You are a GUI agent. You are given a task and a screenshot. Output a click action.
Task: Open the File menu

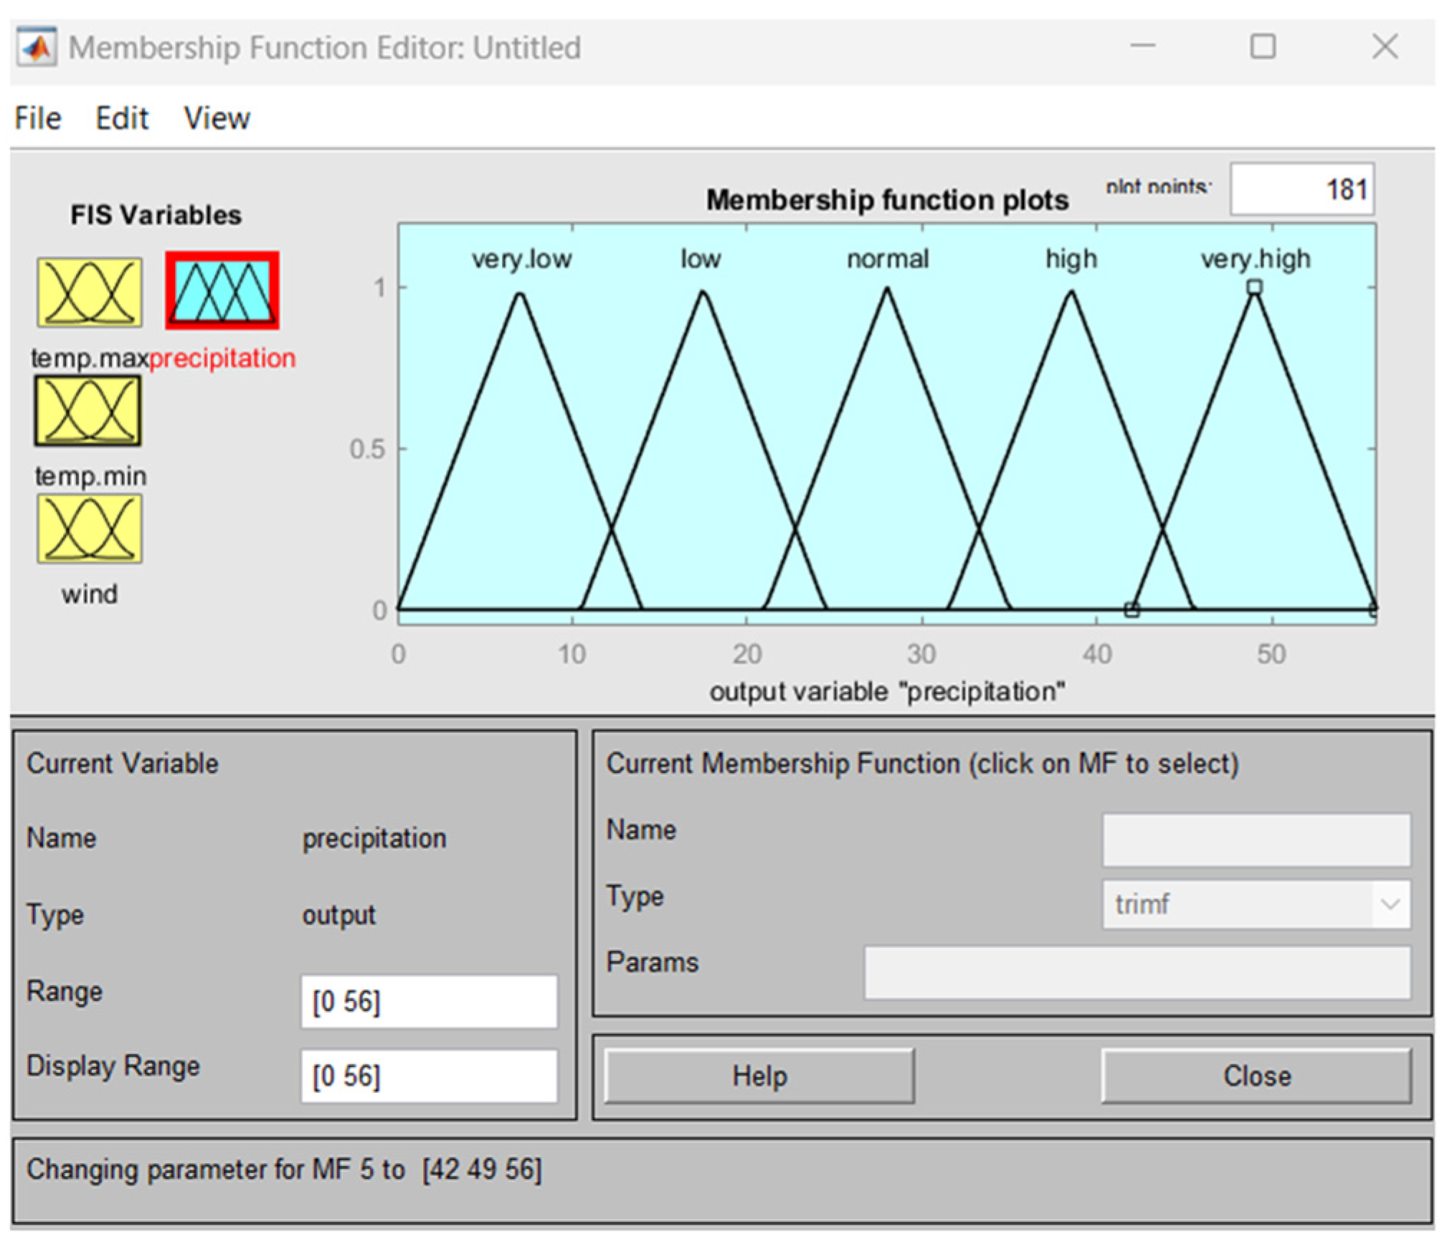(38, 118)
